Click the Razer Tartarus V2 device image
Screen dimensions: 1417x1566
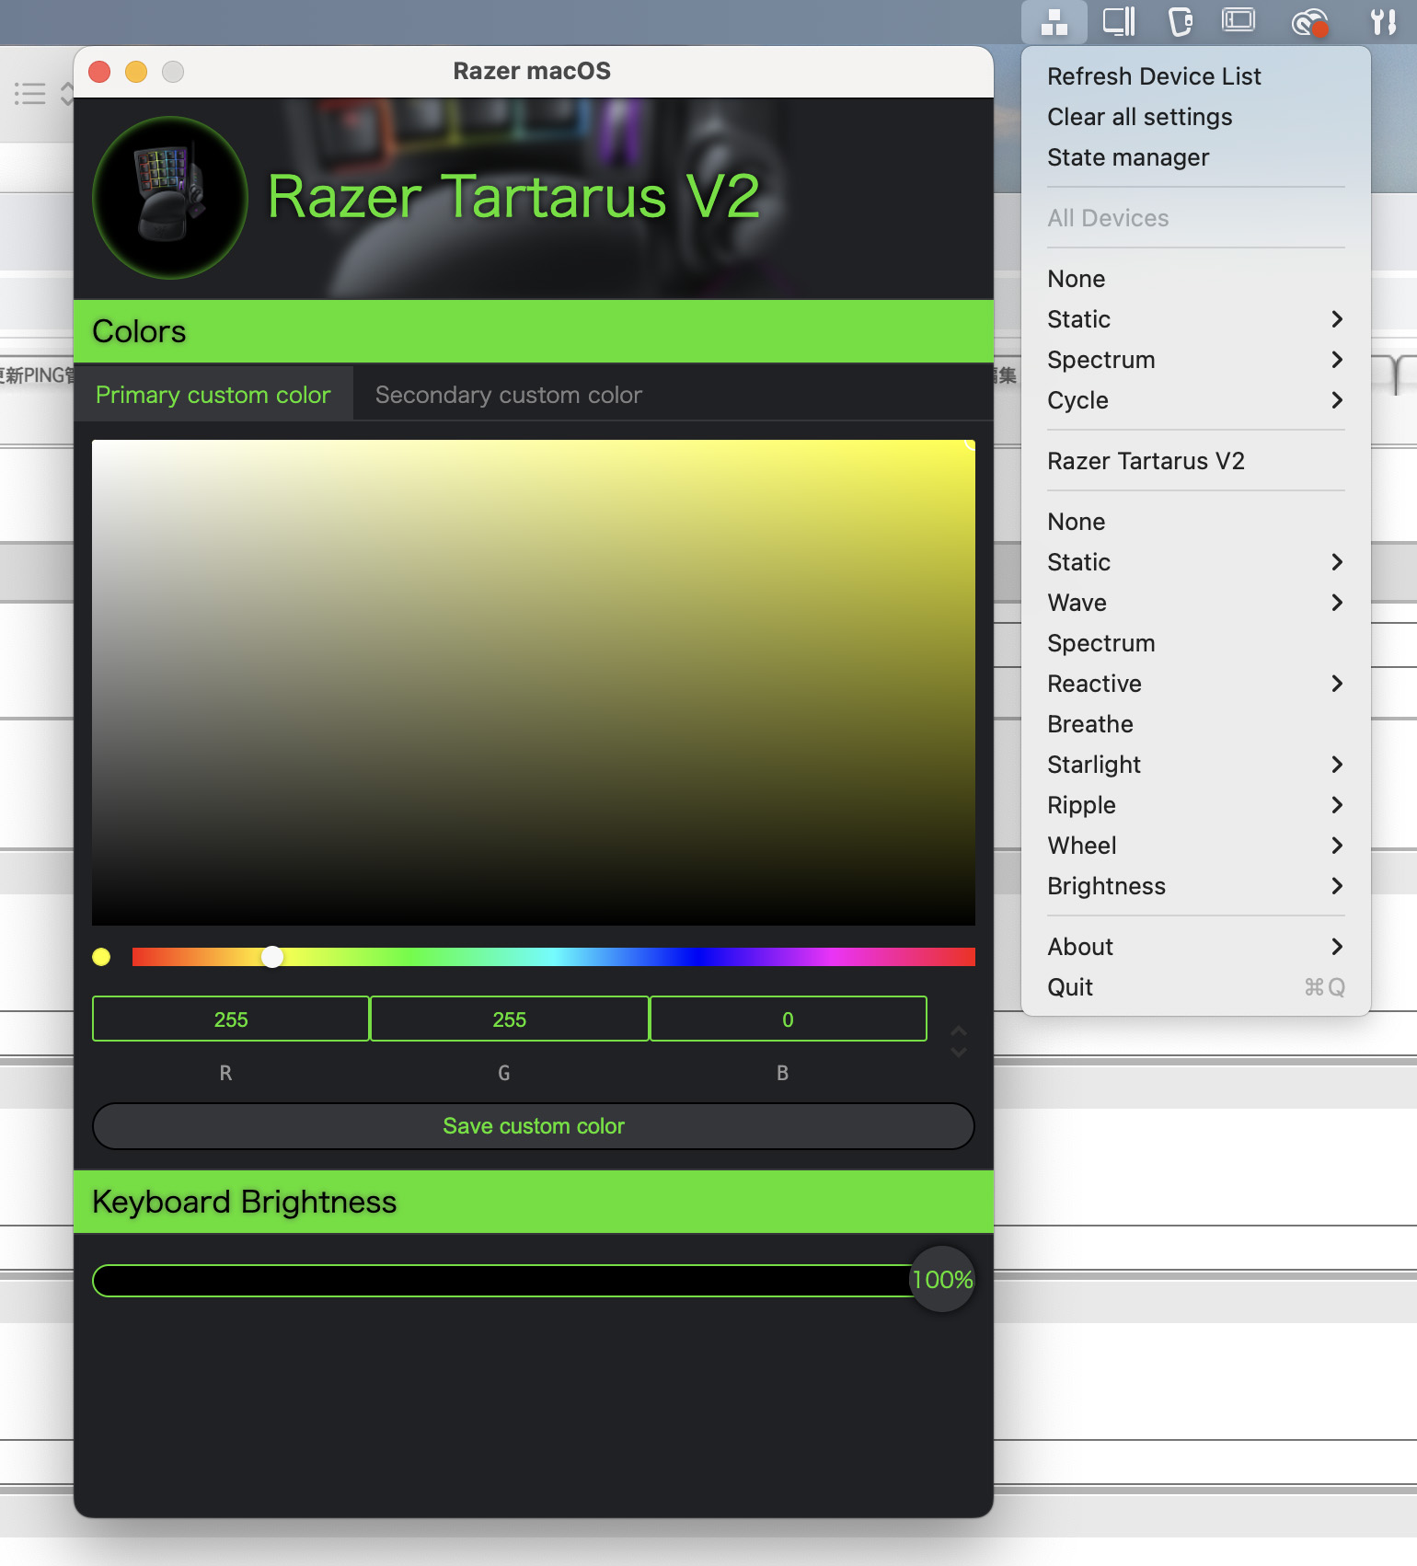[x=170, y=197]
